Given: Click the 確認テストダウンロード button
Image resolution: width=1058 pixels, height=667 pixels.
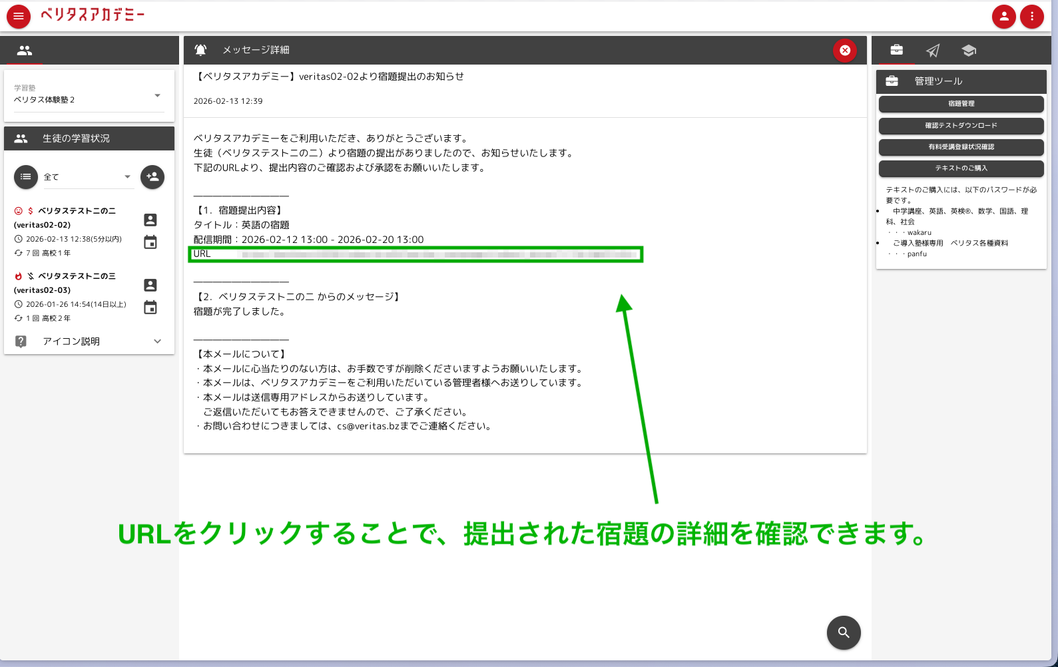Looking at the screenshot, I should (961, 126).
